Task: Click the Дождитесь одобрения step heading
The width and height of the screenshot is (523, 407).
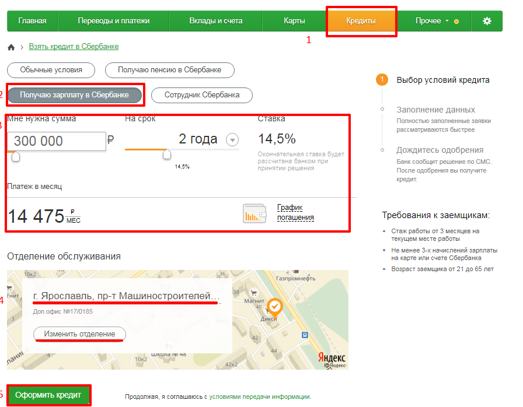Action: point(440,150)
